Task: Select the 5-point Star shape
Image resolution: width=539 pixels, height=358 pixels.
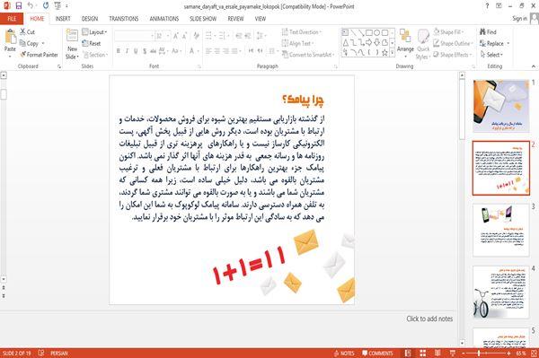Action: pos(384,53)
